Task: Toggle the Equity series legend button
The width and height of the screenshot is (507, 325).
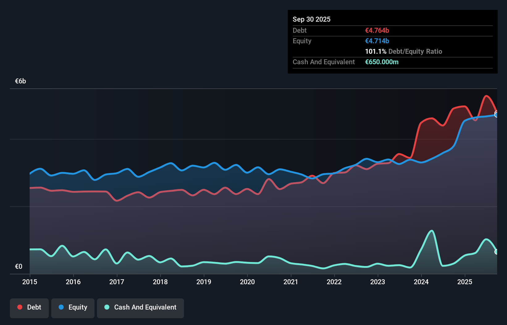Action: (x=73, y=308)
